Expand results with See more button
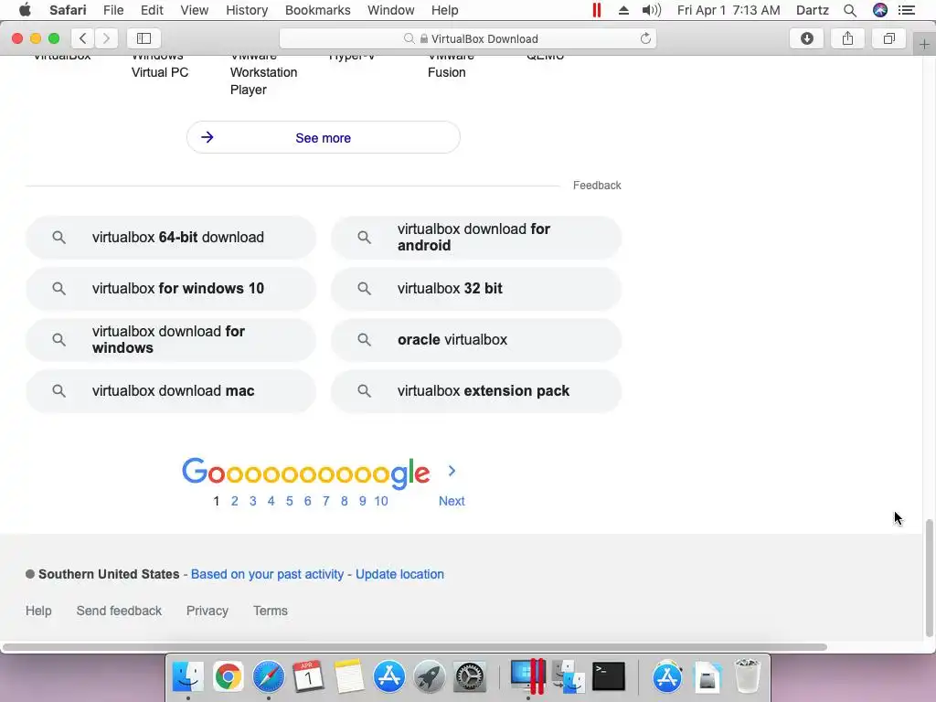 [x=324, y=137]
